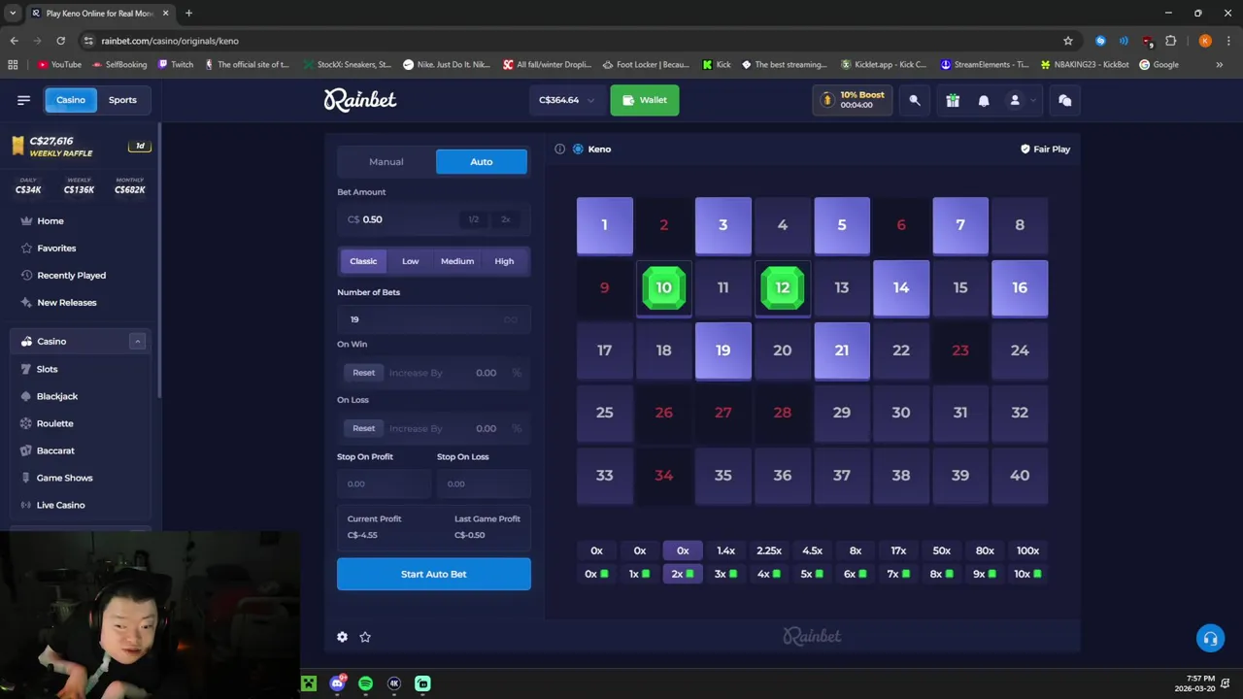1243x699 pixels.
Task: Open the notifications bell
Action: (984, 100)
